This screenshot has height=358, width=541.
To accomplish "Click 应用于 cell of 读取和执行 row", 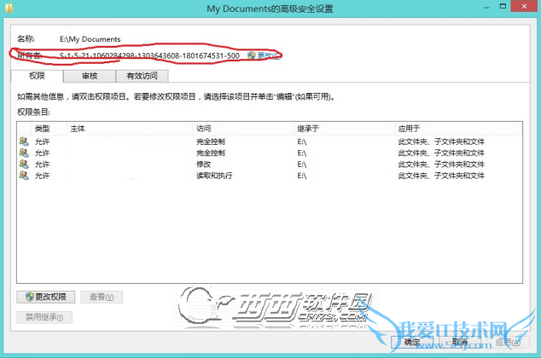I will coord(441,176).
